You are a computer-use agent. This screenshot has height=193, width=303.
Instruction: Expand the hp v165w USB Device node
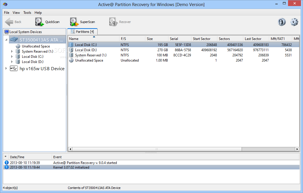pos(6,68)
